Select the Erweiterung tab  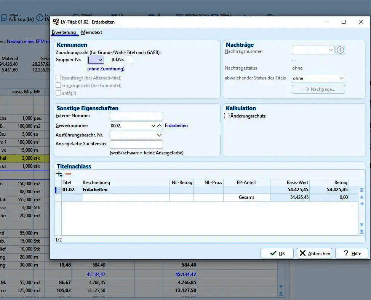pos(64,32)
